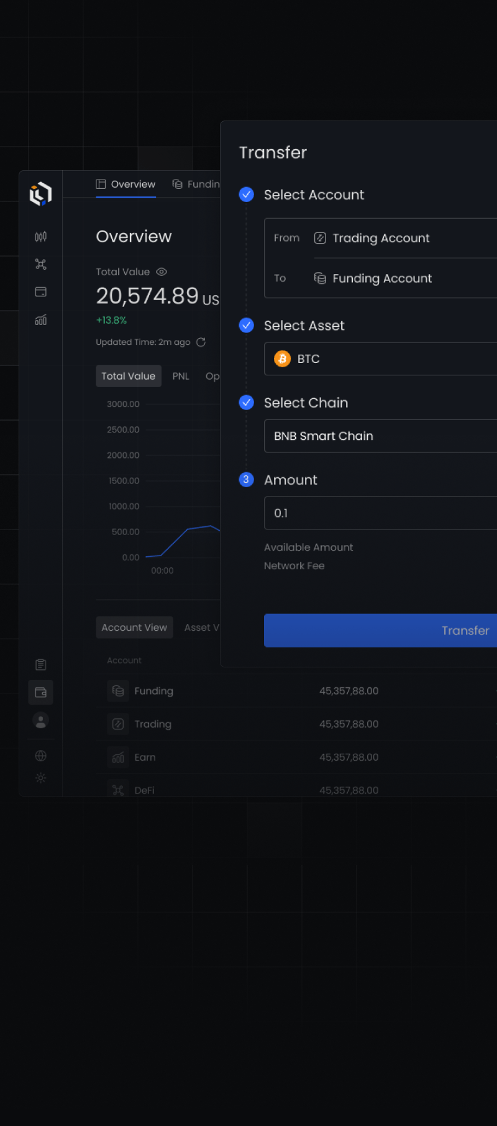This screenshot has height=1126, width=497.
Task: Select the card icon in sidebar
Action: point(40,292)
